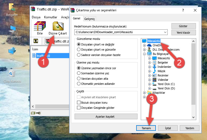Expand the Belgeler tree node
Screen dimensions: 207x140
pos(149,62)
